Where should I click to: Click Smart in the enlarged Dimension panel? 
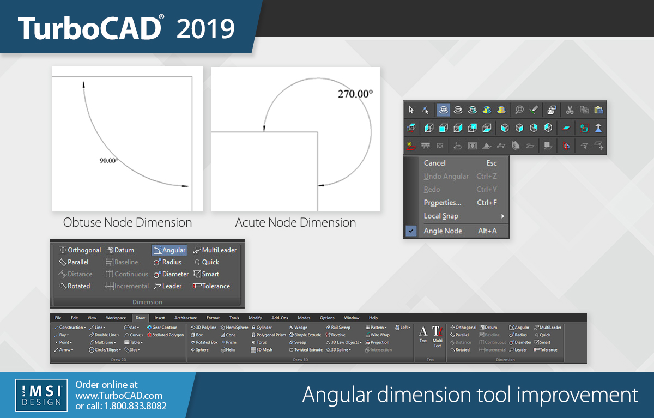(206, 274)
